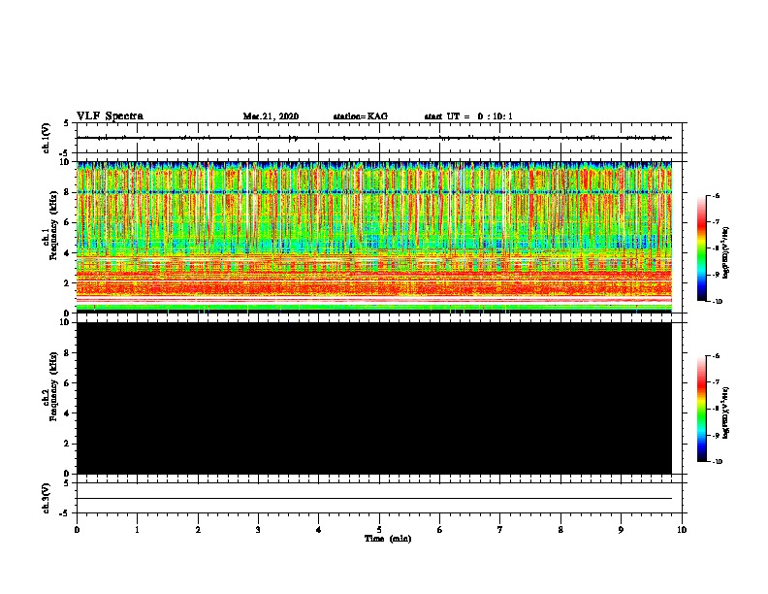Click the "2" kHz tick on ch.2 frequency axis
Image resolution: width=768 pixels, height=594 pixels.
coord(68,444)
